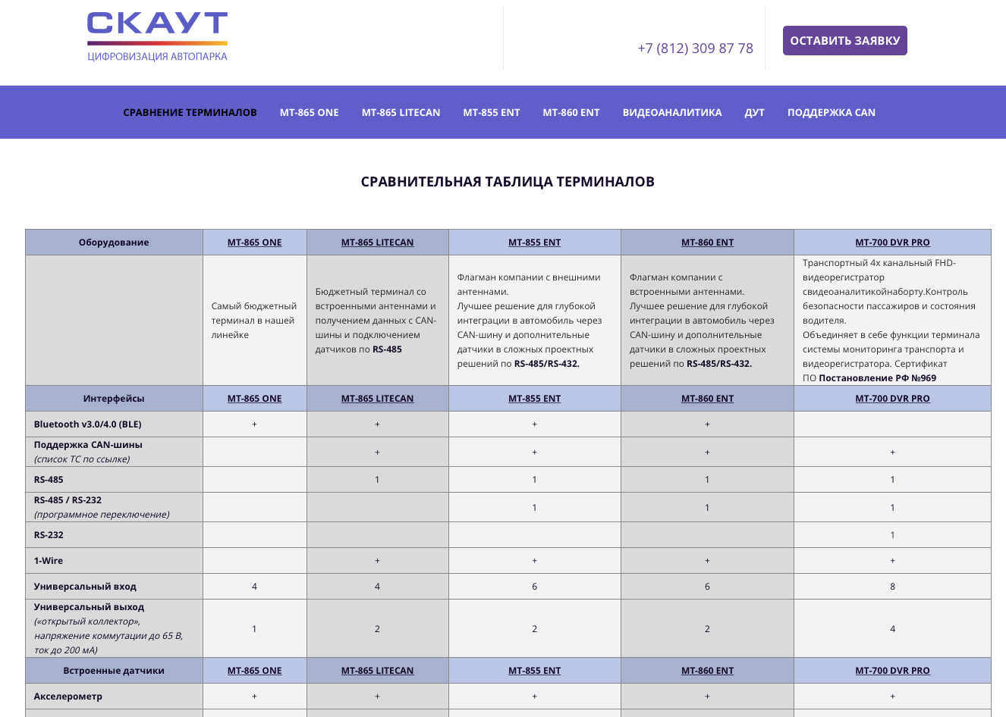This screenshot has height=717, width=1006.
Task: Click the '1-Wire' row label
Action: [x=49, y=561]
